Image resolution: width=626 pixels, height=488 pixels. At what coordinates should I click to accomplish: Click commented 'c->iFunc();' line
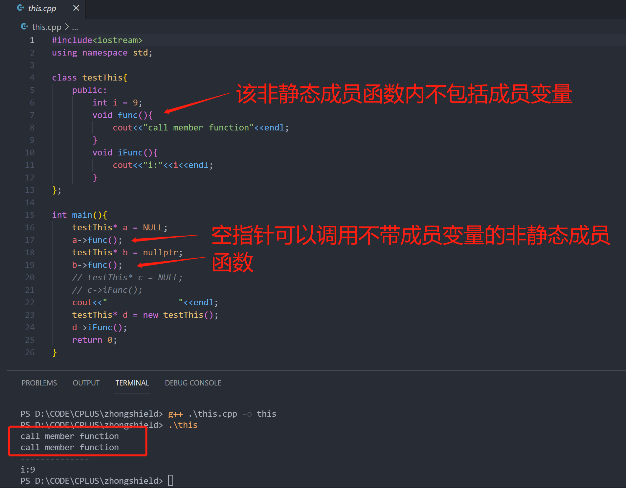tap(107, 290)
